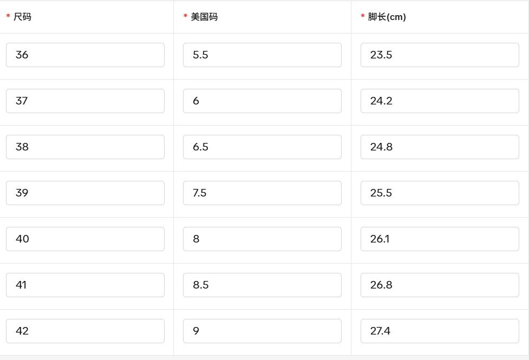Select the size input with value 39

pos(85,193)
